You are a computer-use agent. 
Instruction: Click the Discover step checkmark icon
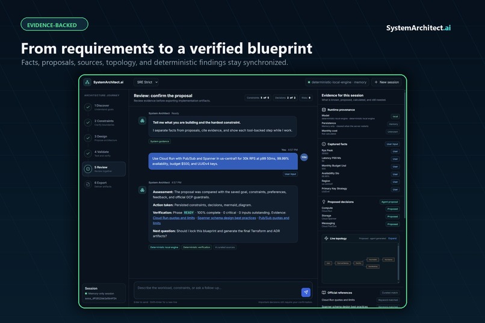(x=88, y=107)
